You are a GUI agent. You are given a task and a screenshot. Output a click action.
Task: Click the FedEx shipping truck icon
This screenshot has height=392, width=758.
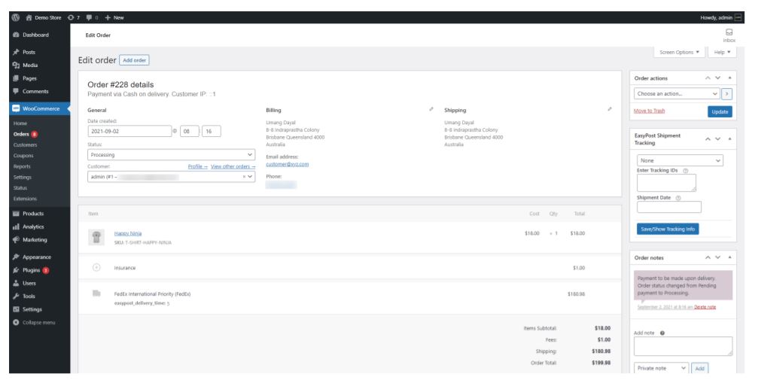tap(96, 293)
